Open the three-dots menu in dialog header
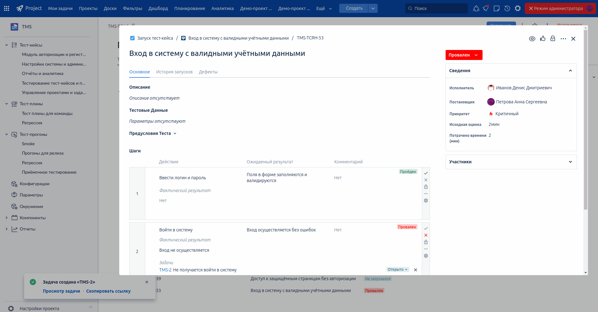Viewport: 598px width, 312px height. [563, 39]
